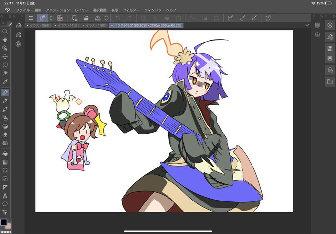Expand options beside the highlighted edit icon

coord(51,18)
